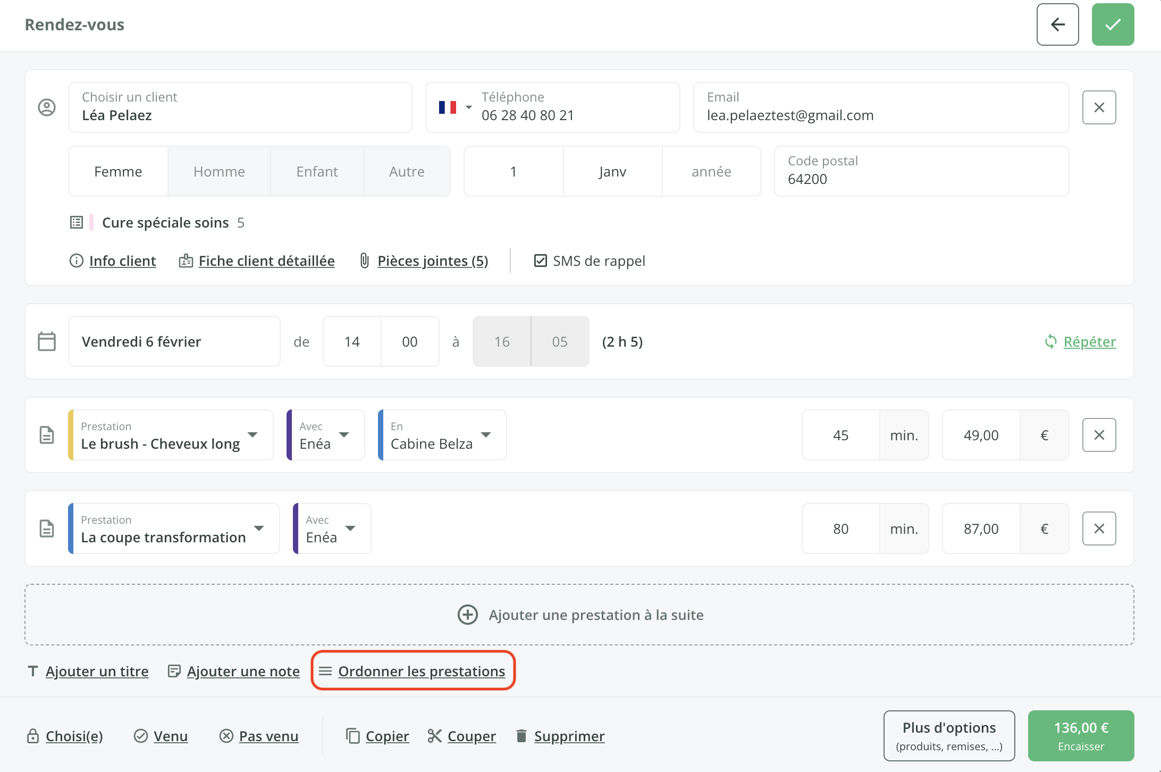Click the Répéter refresh icon
Image resolution: width=1161 pixels, height=772 pixels.
(1050, 341)
